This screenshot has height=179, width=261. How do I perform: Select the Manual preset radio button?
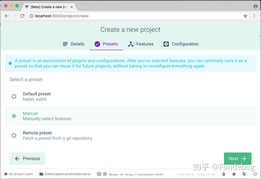(x=14, y=116)
